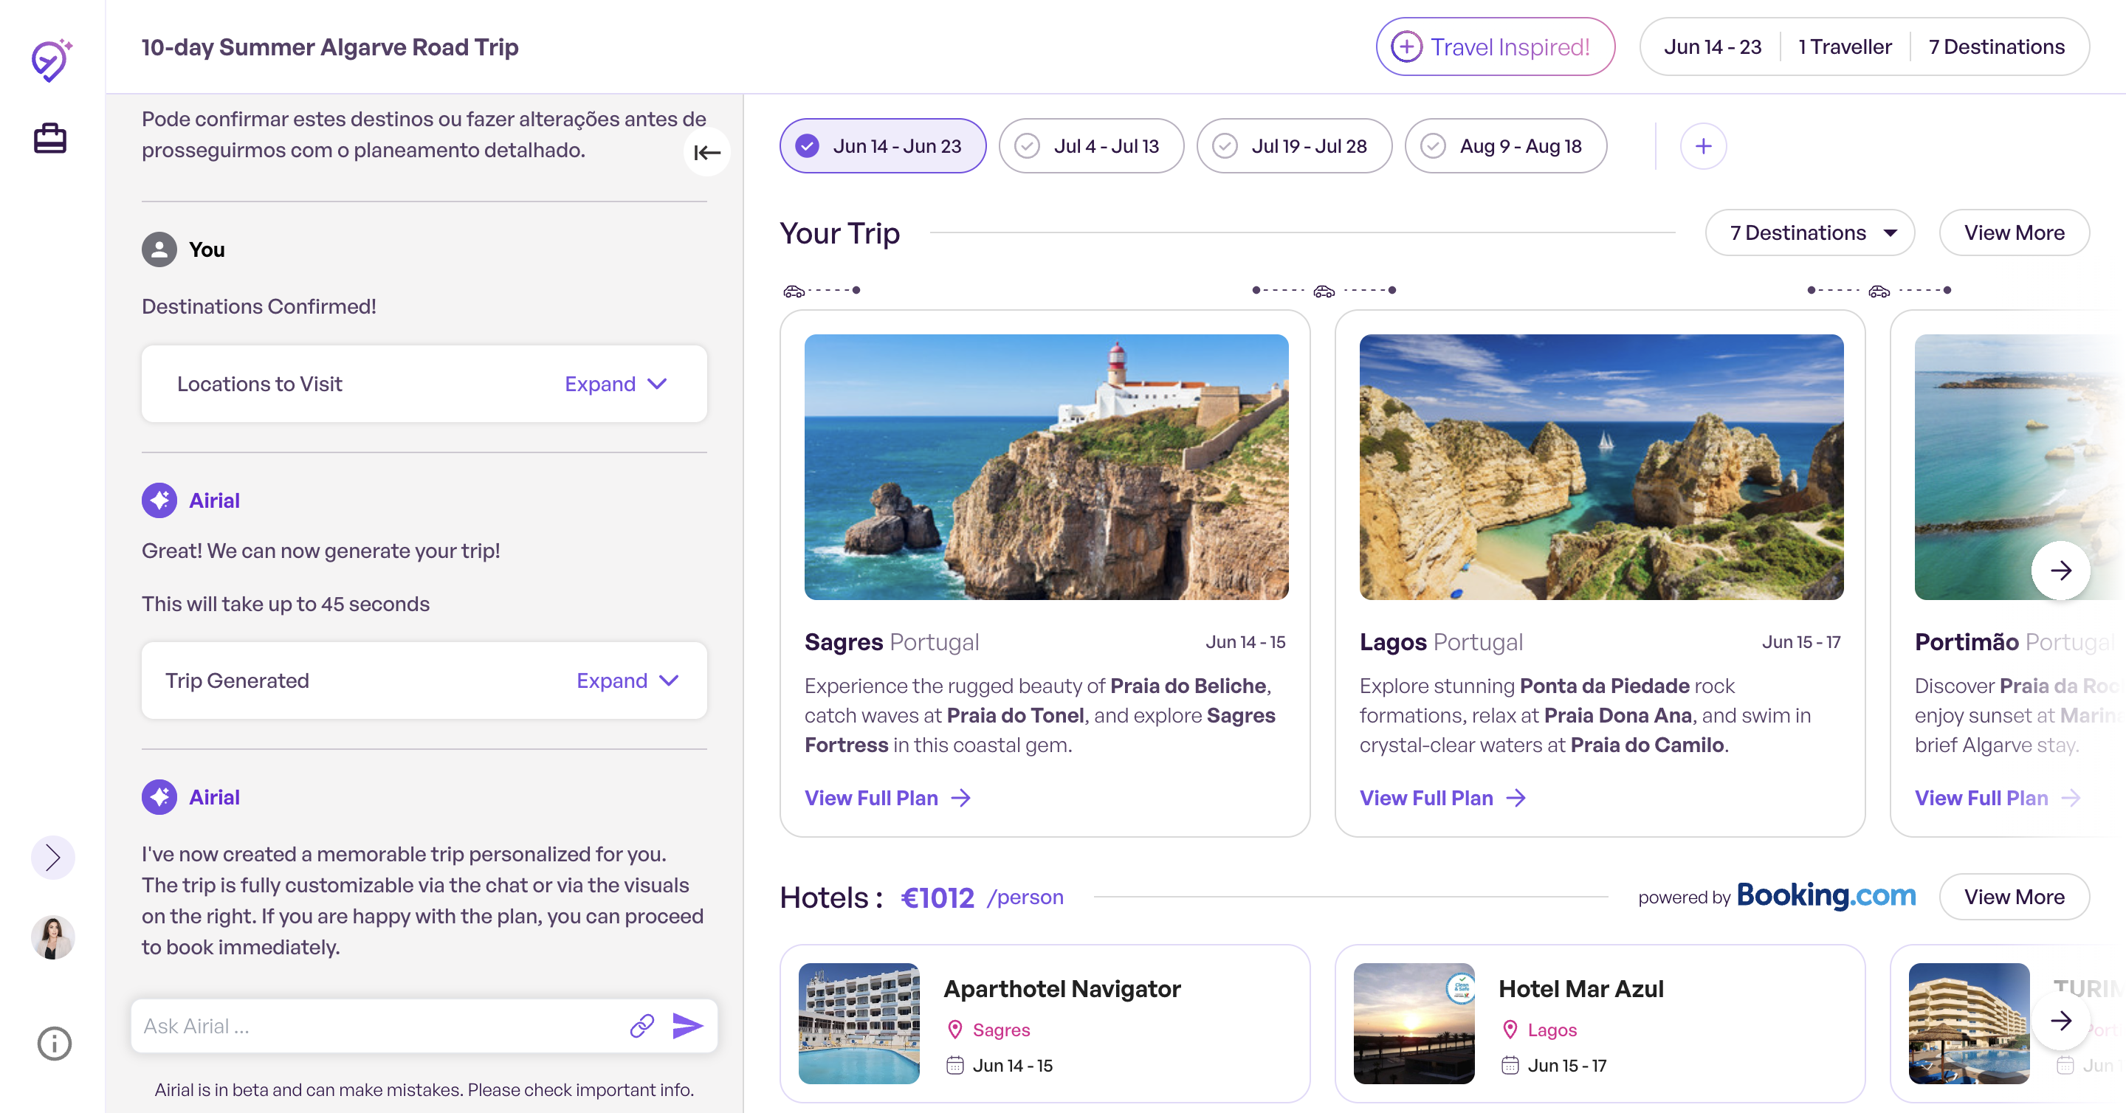Click the car icon between Lagos and Portimão
The image size is (2126, 1113).
click(1879, 290)
